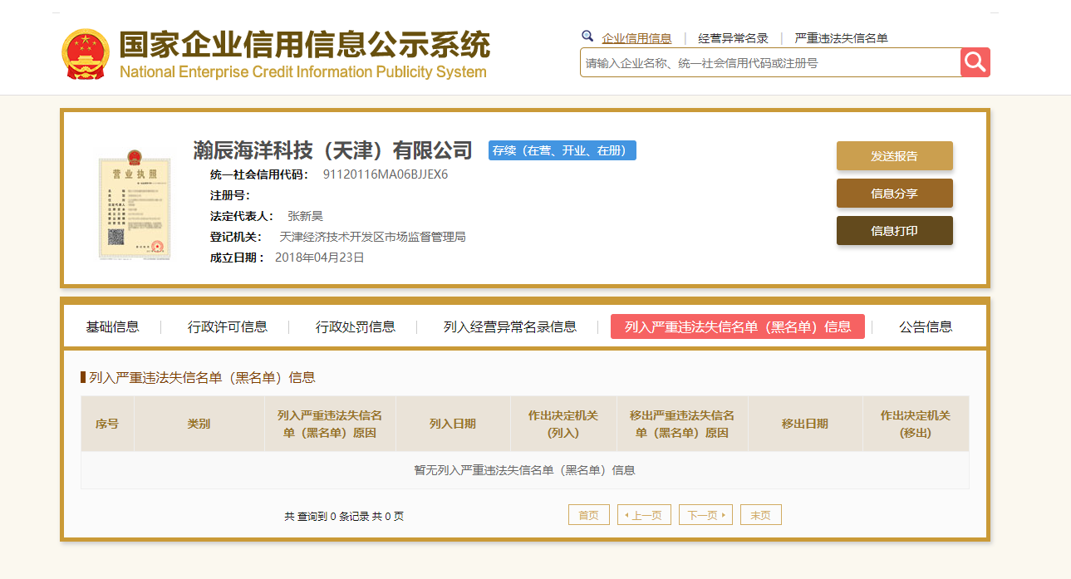Click the 列入日期 column header
The image size is (1071, 579).
tap(453, 424)
